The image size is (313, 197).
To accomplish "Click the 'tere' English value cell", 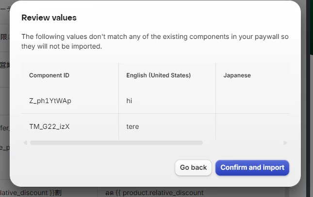I will pyautogui.click(x=132, y=126).
